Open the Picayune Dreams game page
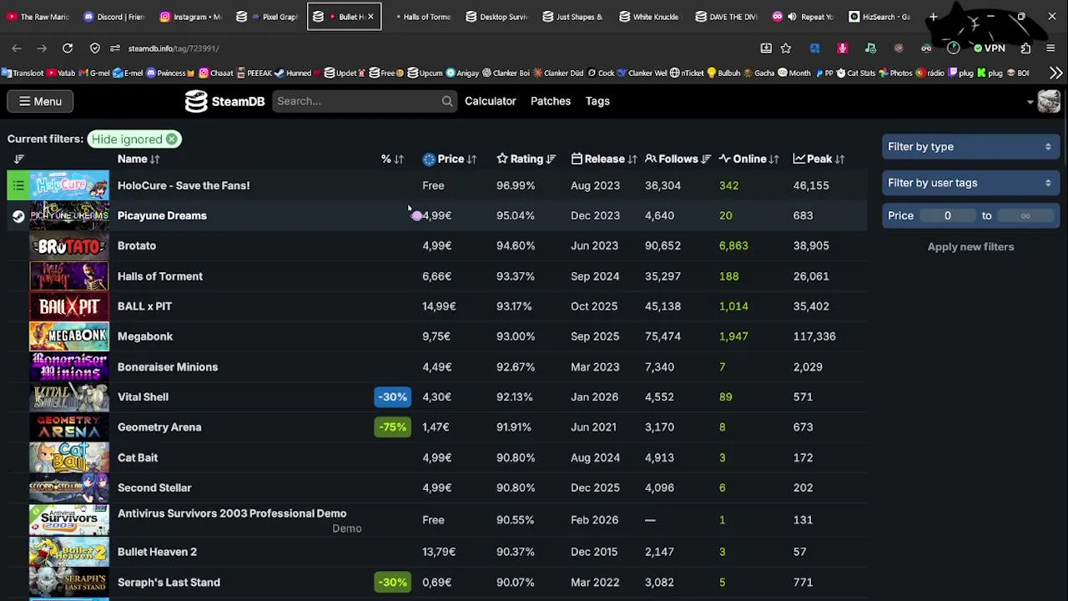This screenshot has width=1068, height=601. (162, 215)
